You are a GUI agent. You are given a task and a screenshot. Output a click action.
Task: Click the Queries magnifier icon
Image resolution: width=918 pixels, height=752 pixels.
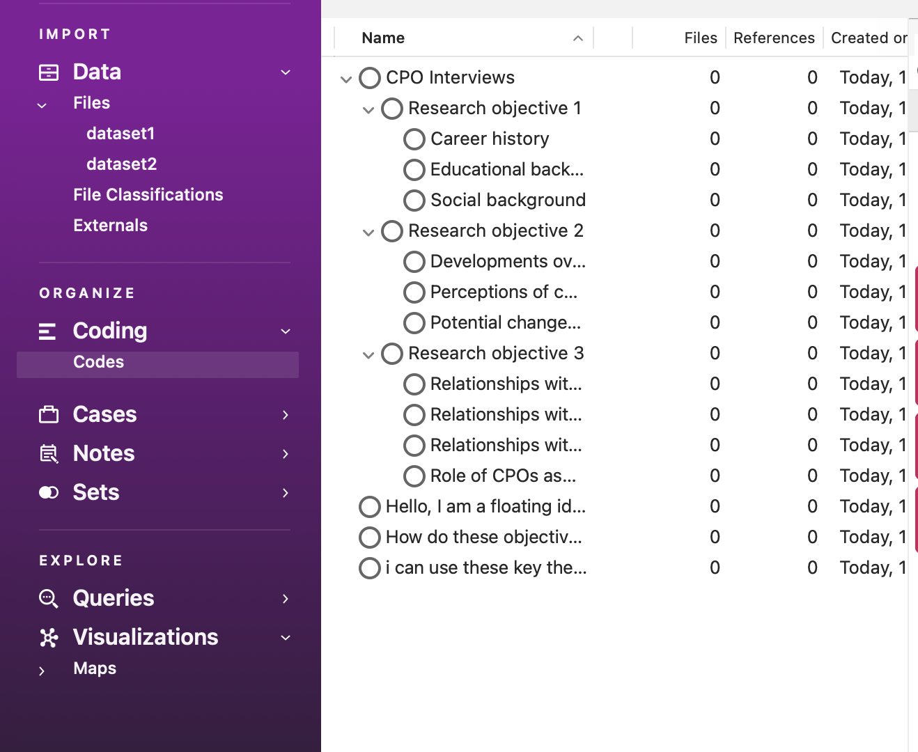pos(49,599)
